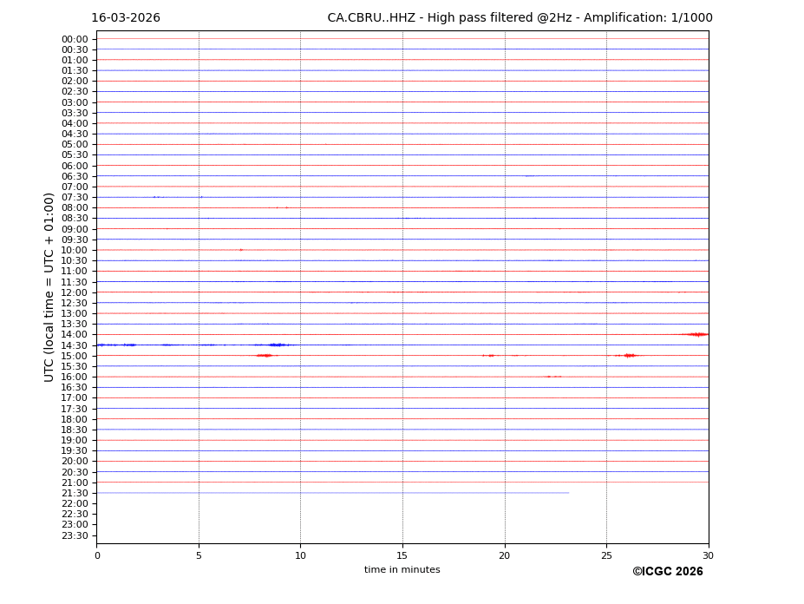Viewport: 804px width, 604px height.
Task: Click the 'time in minutes' axis label
Action: 402,570
